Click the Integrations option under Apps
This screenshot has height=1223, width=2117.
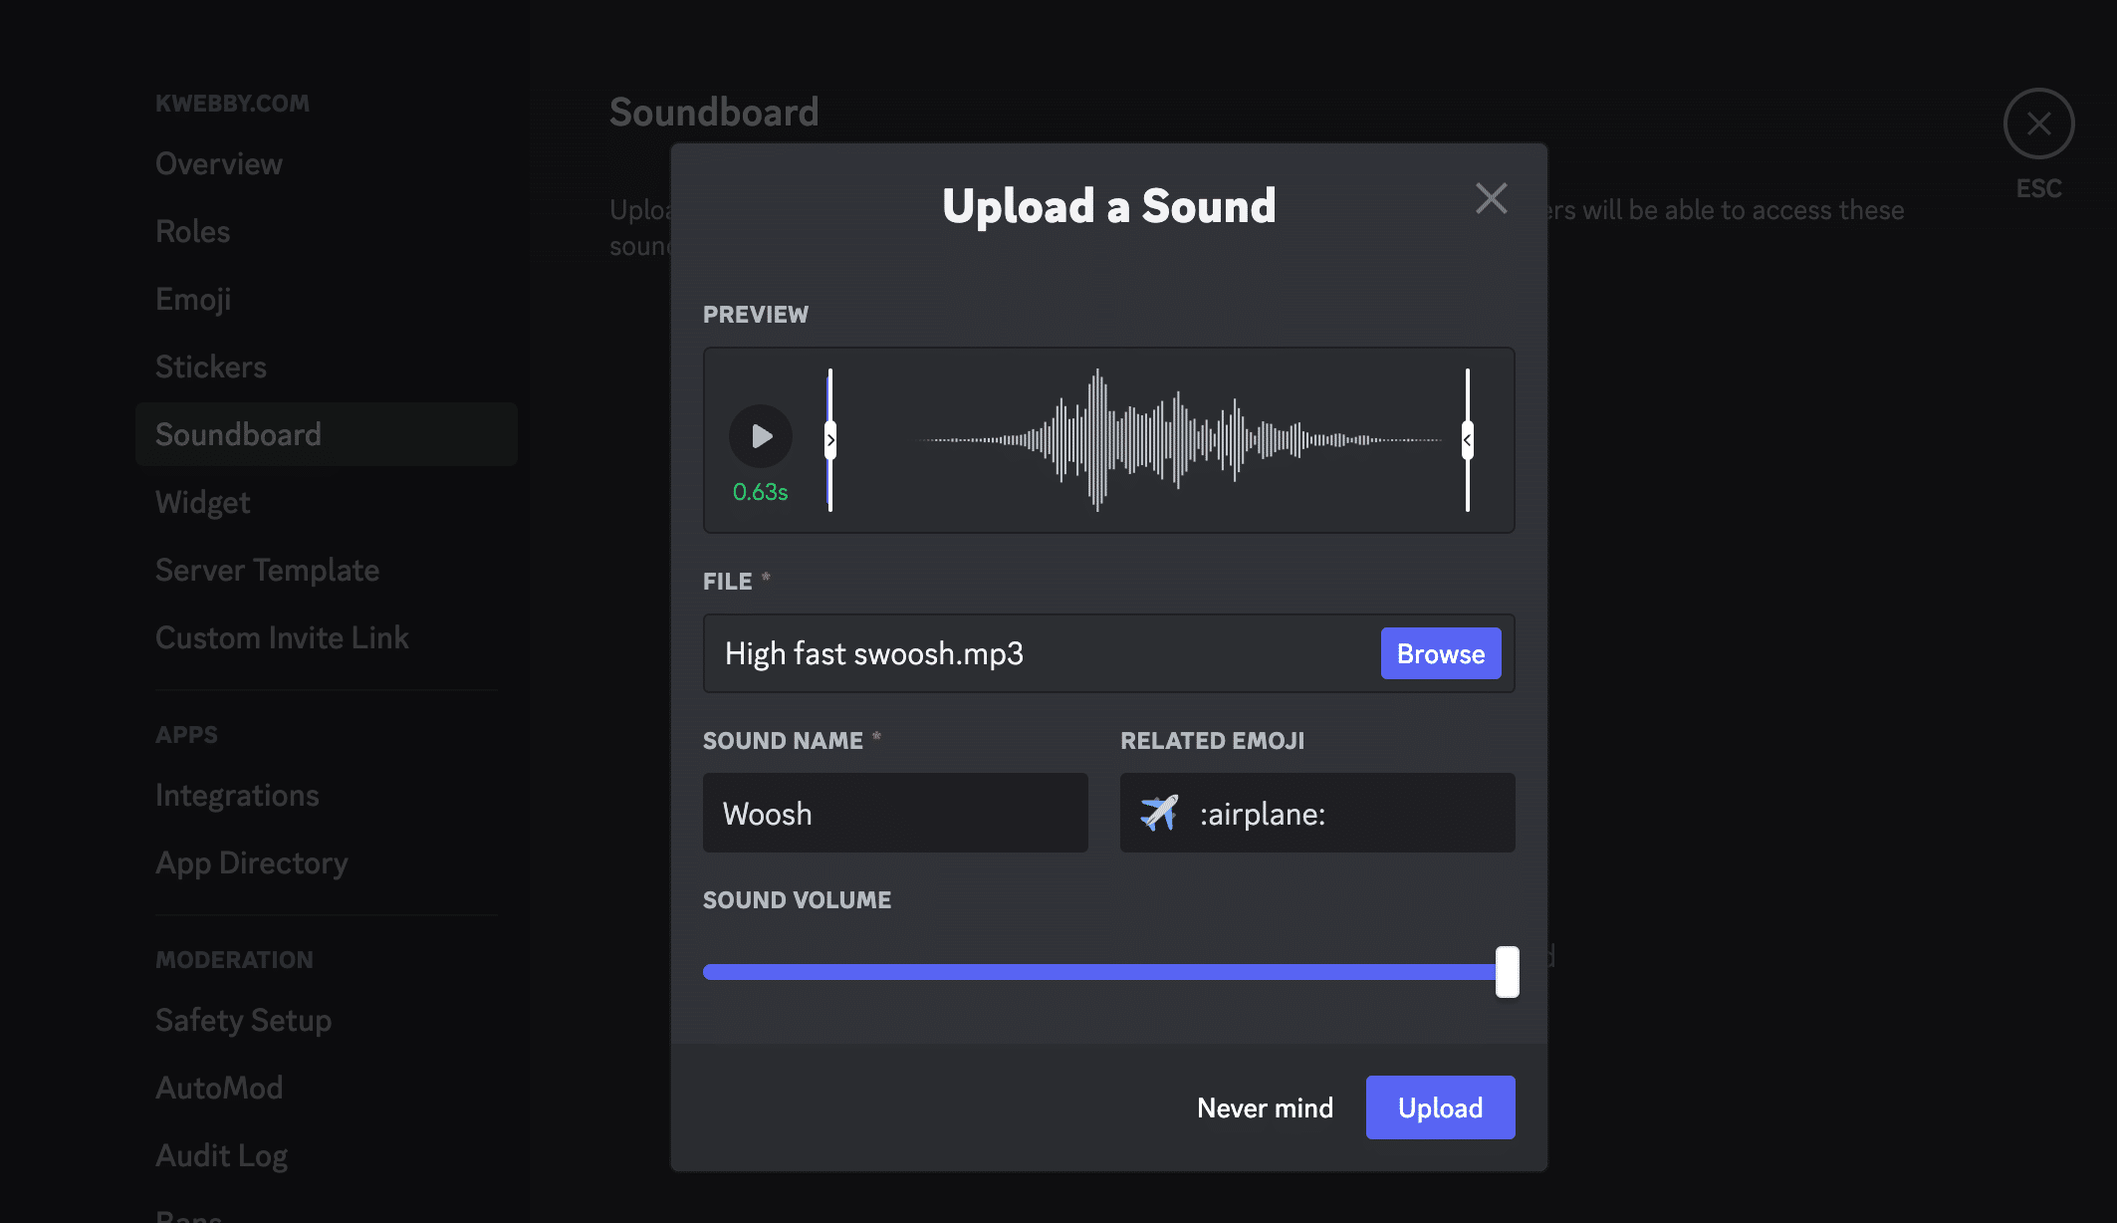[x=237, y=794]
